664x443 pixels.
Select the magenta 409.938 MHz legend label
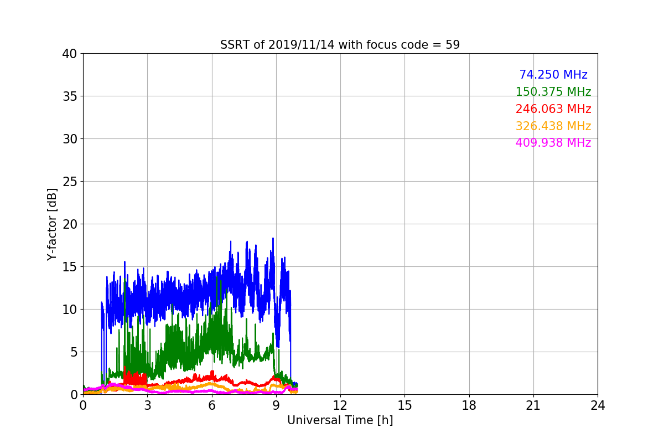pyautogui.click(x=553, y=143)
